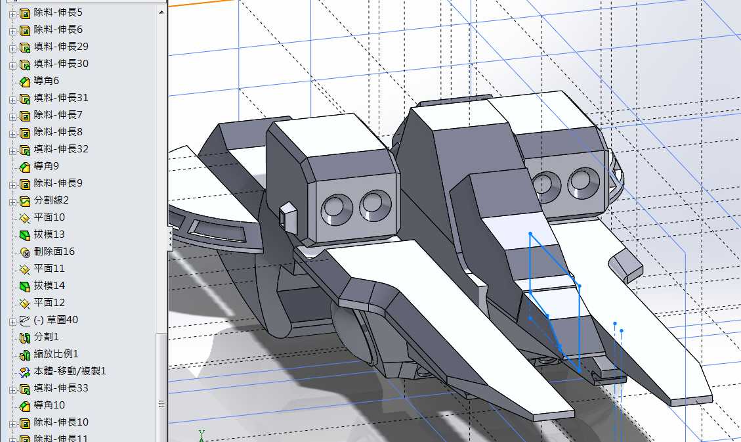Click the 除料-伸長6 feature icon
This screenshot has width=741, height=442.
point(24,30)
